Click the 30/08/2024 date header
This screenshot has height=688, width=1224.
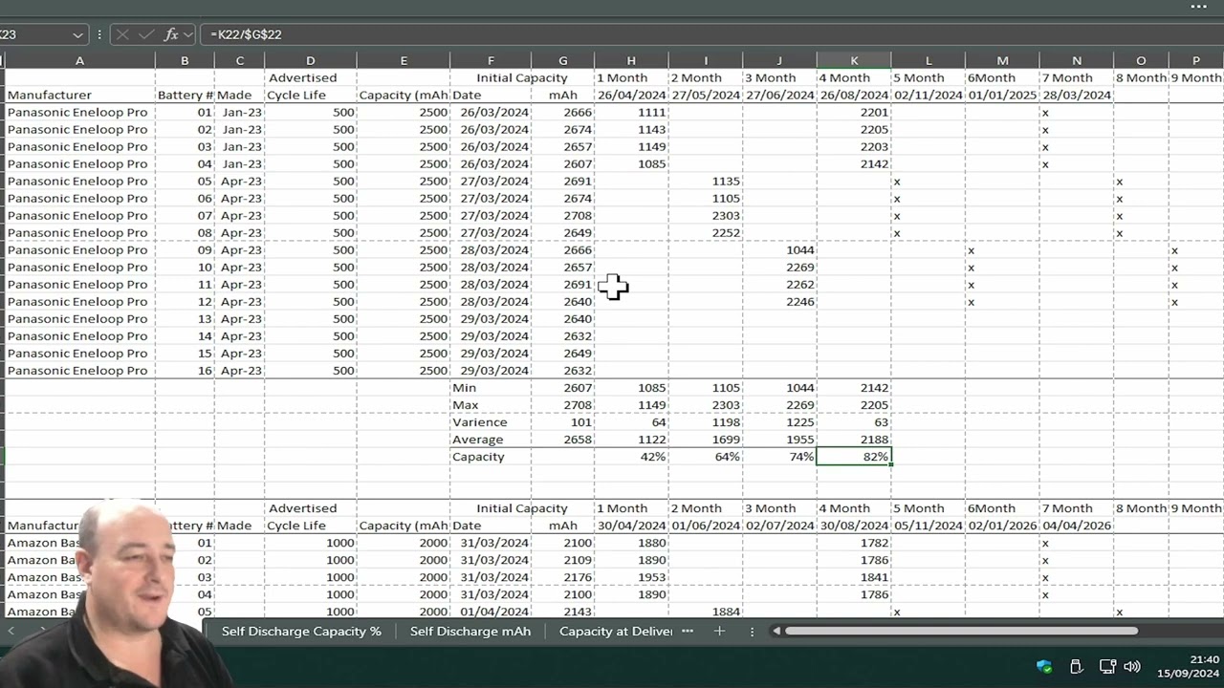(854, 526)
